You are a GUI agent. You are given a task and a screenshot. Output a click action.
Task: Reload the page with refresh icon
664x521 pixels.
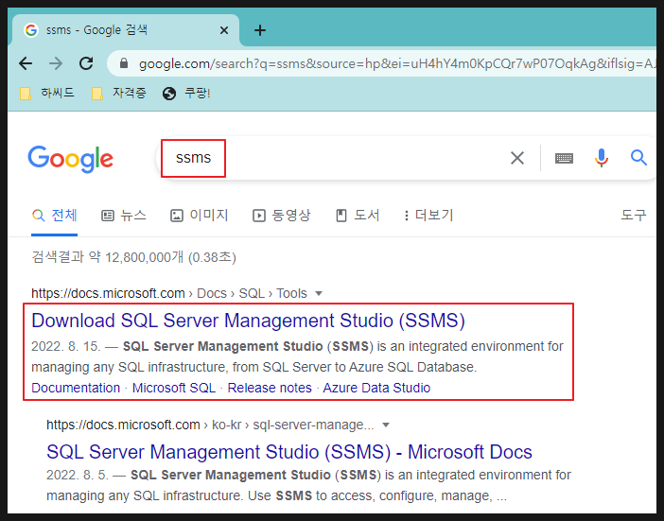pyautogui.click(x=86, y=63)
